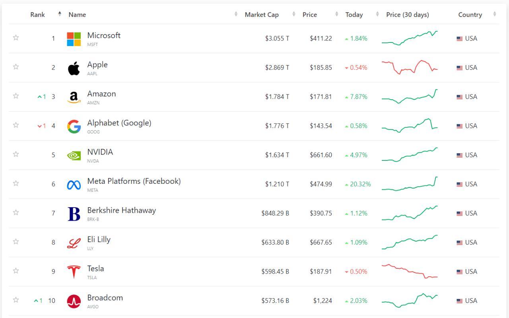Click the Meta infinity logo icon
The width and height of the screenshot is (509, 318).
point(74,185)
